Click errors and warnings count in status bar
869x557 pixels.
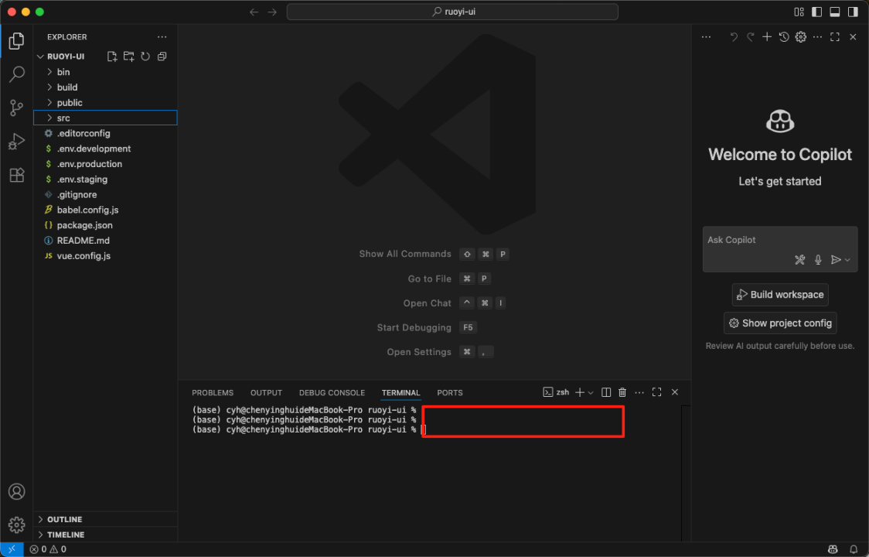(x=48, y=549)
